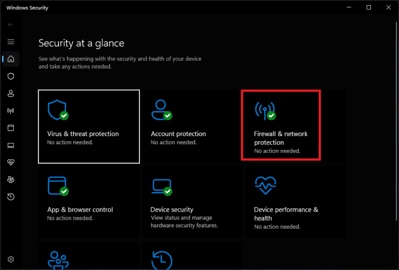The height and width of the screenshot is (270, 399).
Task: Go back using the back arrow
Action: point(10,25)
